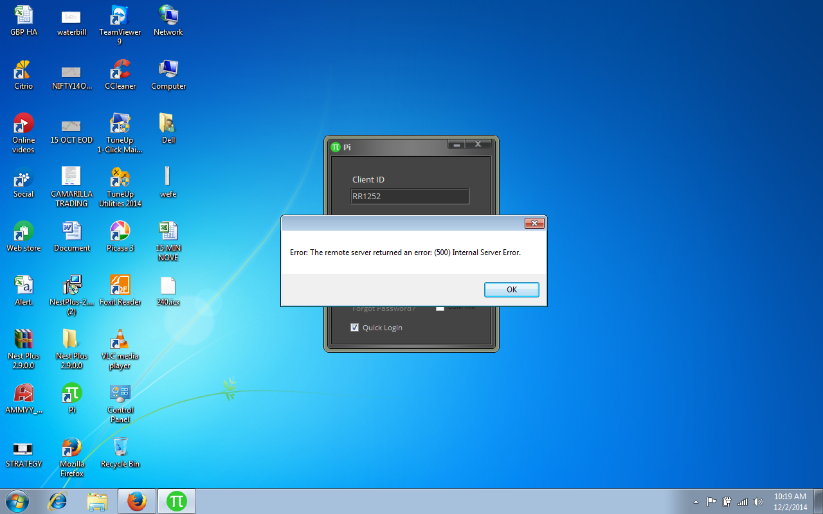Open the Windows Start menu
This screenshot has width=823, height=514.
(x=17, y=501)
